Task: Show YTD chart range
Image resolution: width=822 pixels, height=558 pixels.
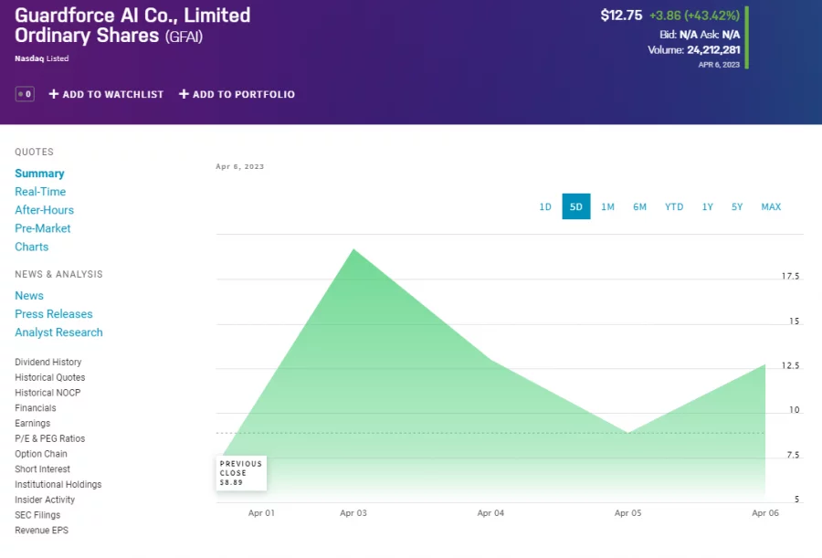Action: [x=674, y=207]
